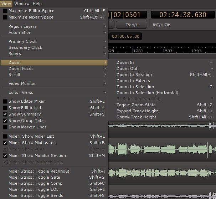Click ruler mark 1281
Screen dimensions: 216x199
point(138,51)
